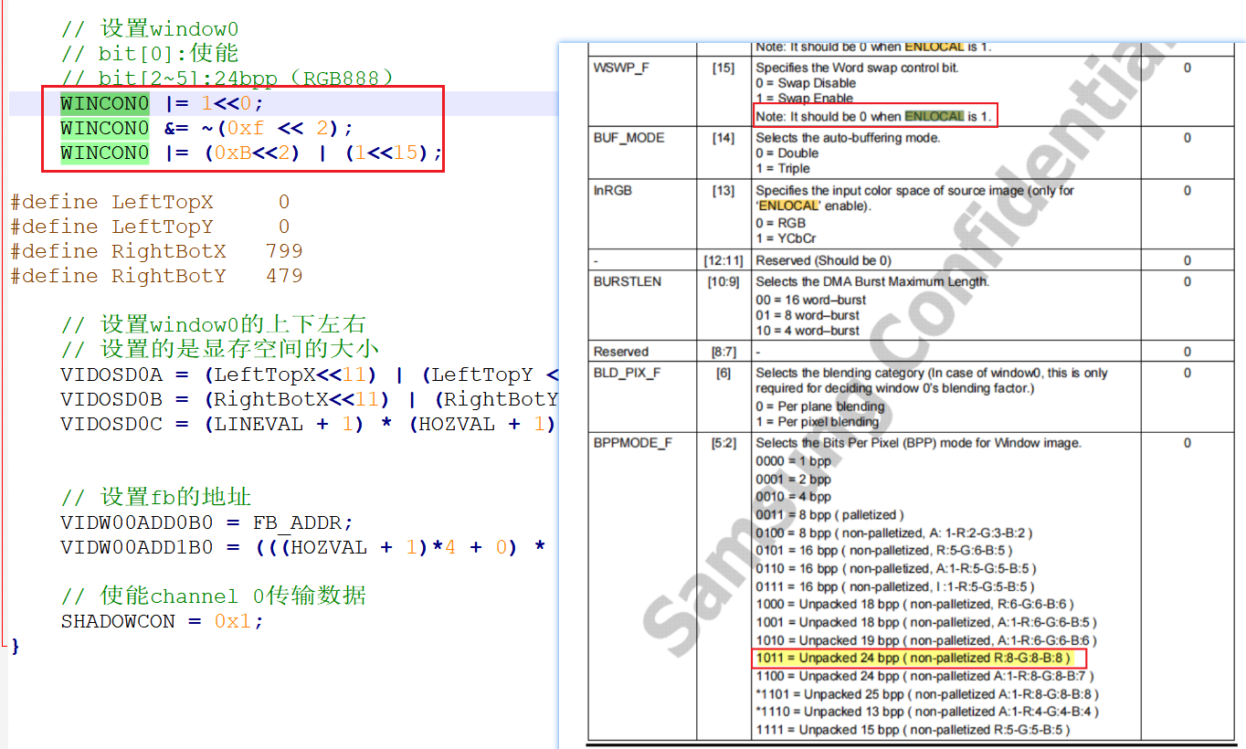Image resolution: width=1246 pixels, height=749 pixels.
Task: Click bit range [14] in the datasheet table
Action: click(723, 138)
